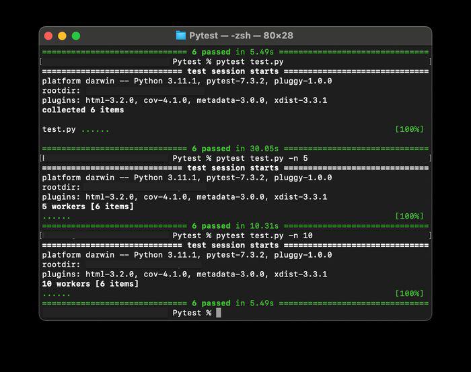Click the [100%] marker on the test.py row
This screenshot has height=372, width=471.
pos(409,129)
